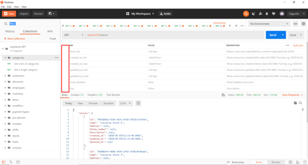Copy response body to clipboard
The image size is (308, 165).
coord(295,103)
